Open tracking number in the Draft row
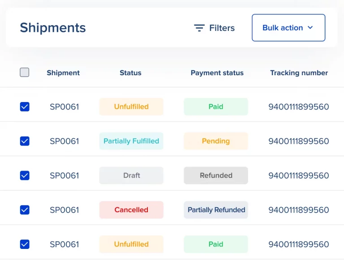 (298, 176)
